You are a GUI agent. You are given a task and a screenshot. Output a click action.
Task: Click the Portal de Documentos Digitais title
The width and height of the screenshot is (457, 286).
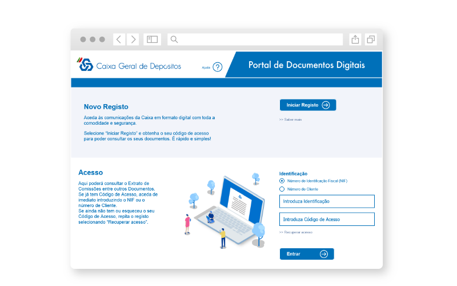[x=307, y=65]
